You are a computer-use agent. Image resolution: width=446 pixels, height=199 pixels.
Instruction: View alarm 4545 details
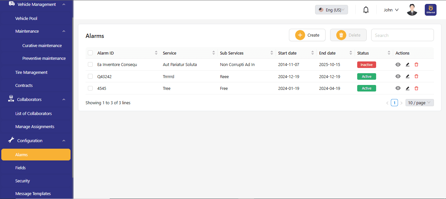[x=398, y=88]
